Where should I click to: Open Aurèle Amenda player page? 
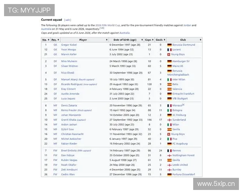pos(70,94)
